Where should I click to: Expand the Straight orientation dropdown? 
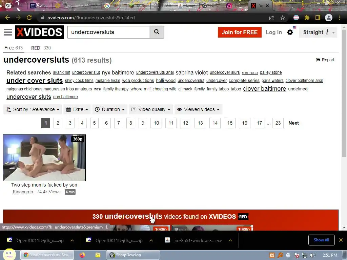click(x=318, y=32)
